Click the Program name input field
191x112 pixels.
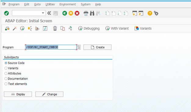point(51,47)
